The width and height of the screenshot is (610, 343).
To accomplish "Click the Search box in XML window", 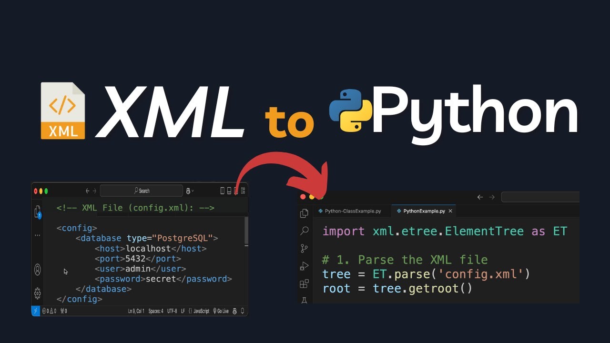I will point(141,191).
